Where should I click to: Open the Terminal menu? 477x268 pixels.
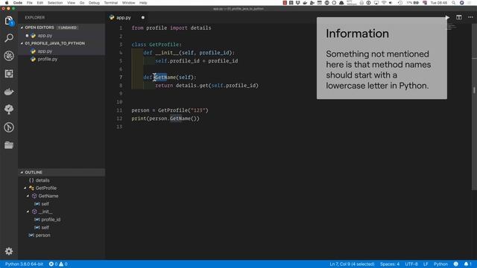111,3
